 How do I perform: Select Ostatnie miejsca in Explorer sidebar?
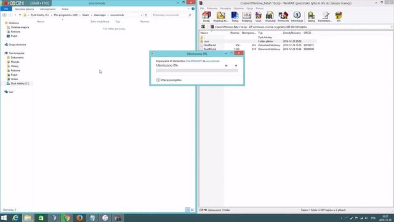pos(20,27)
